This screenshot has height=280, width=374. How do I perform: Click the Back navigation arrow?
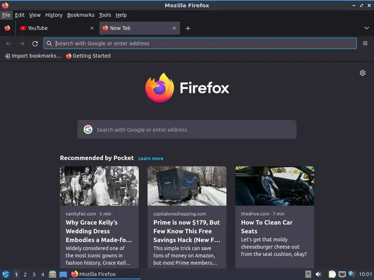(x=9, y=44)
